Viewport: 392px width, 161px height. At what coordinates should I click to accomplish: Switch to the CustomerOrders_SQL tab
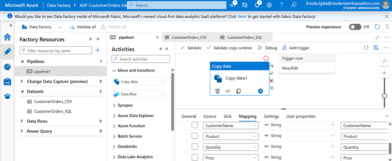click(x=245, y=37)
